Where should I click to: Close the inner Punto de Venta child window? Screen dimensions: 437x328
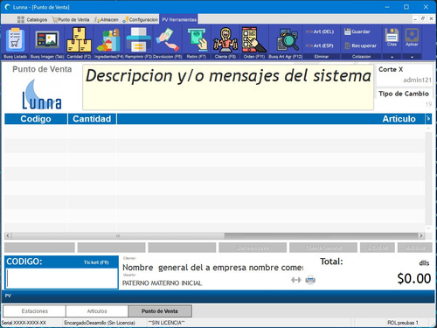pyautogui.click(x=431, y=18)
